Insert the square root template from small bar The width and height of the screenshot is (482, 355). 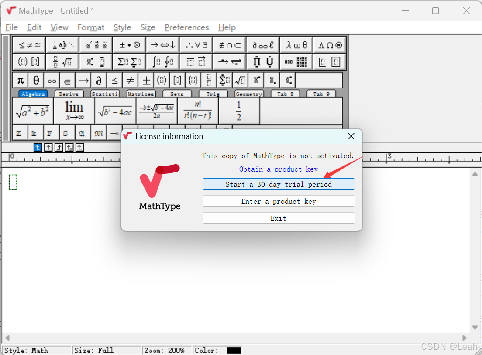point(241,80)
